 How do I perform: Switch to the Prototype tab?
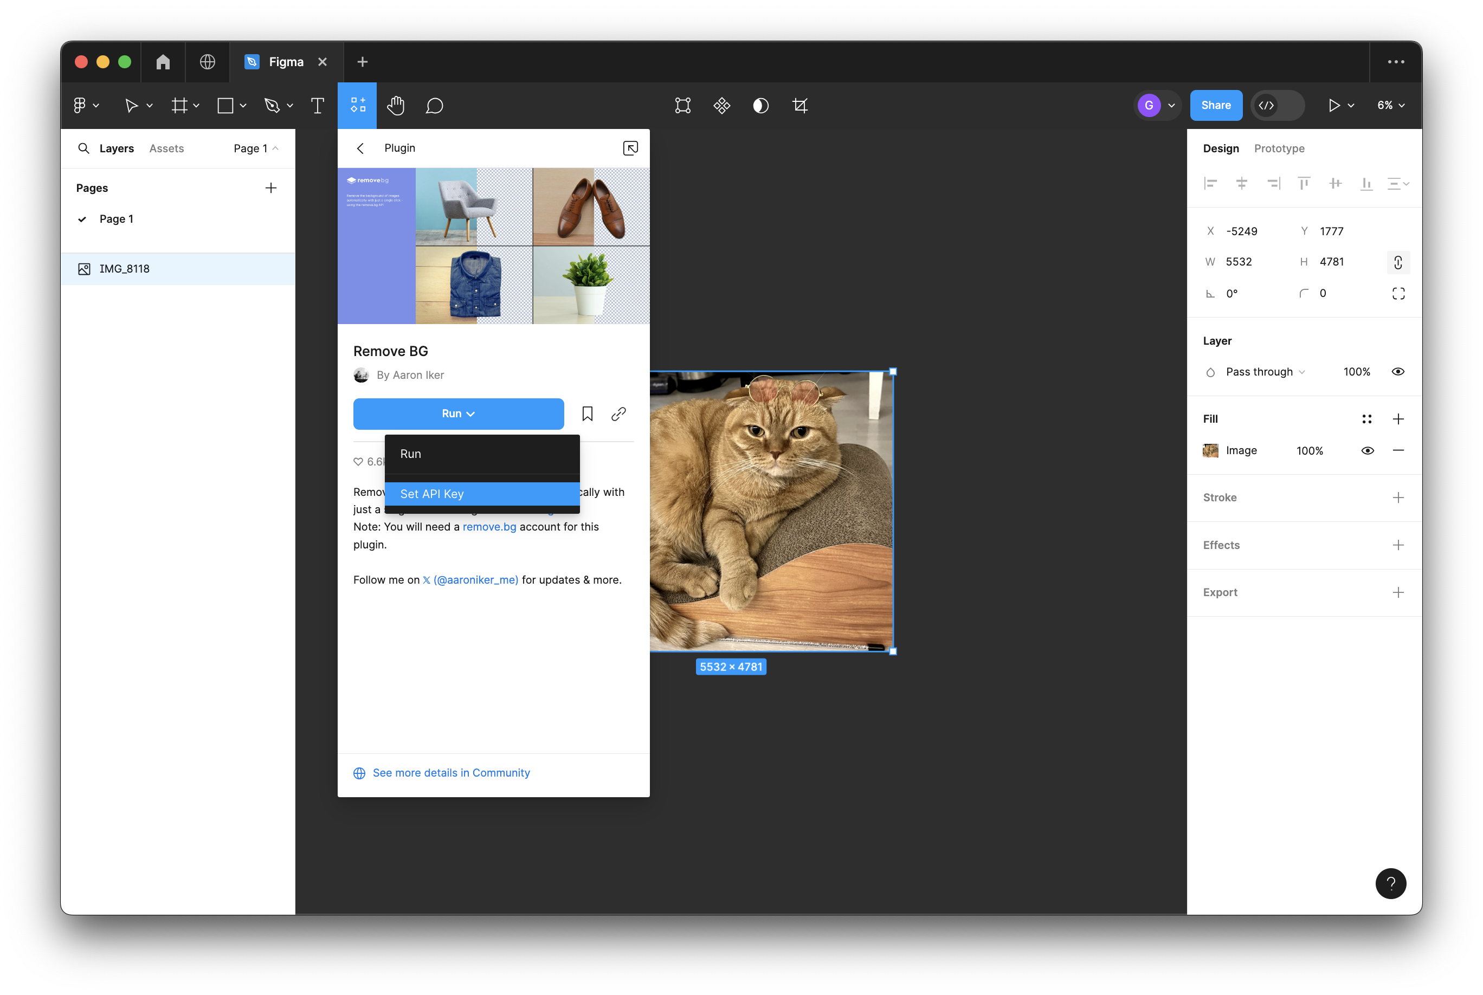(1279, 148)
